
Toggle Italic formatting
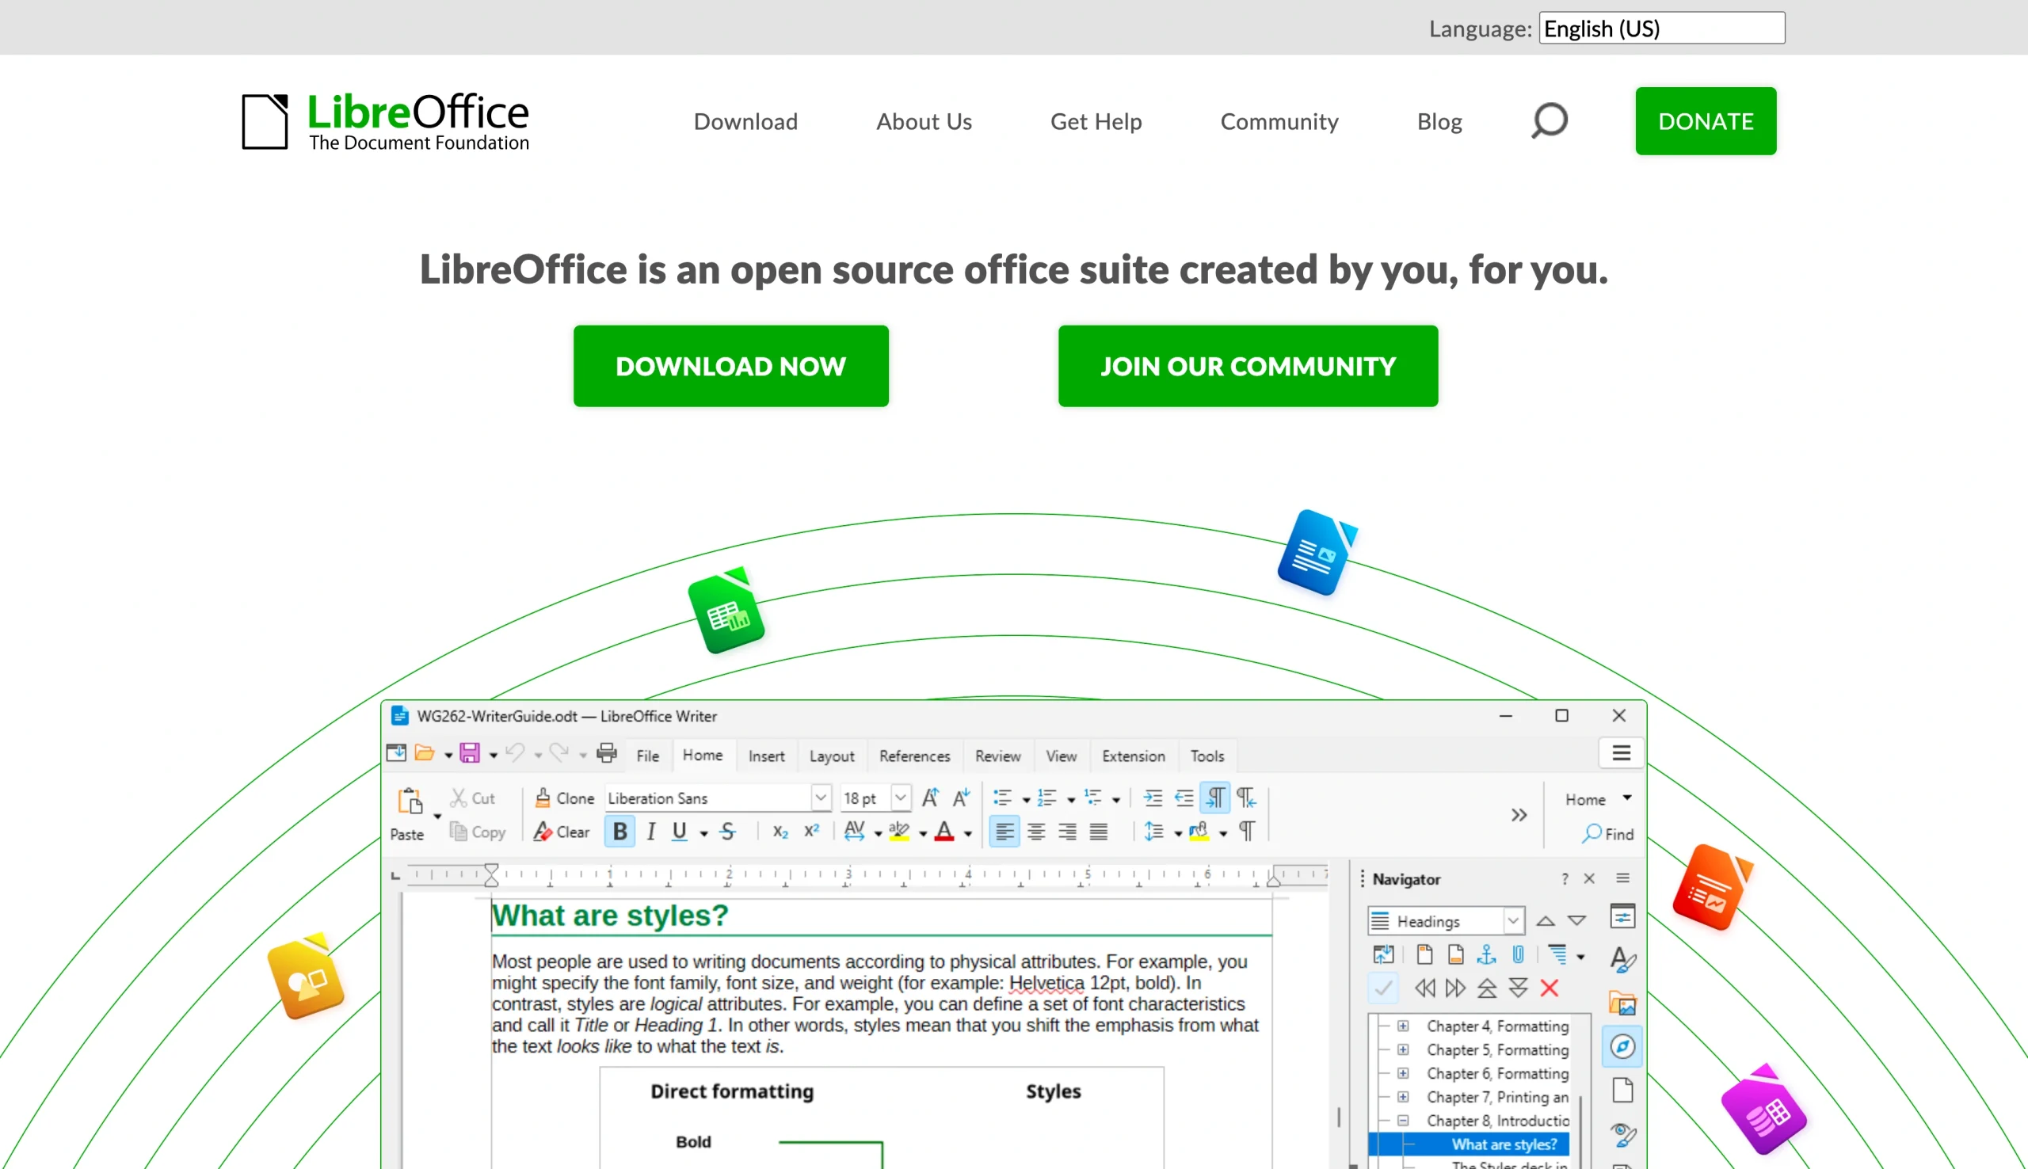651,832
